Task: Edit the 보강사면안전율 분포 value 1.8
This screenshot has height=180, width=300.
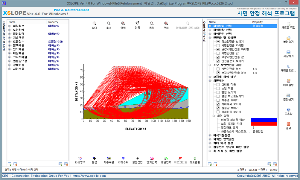Action: pos(255,73)
